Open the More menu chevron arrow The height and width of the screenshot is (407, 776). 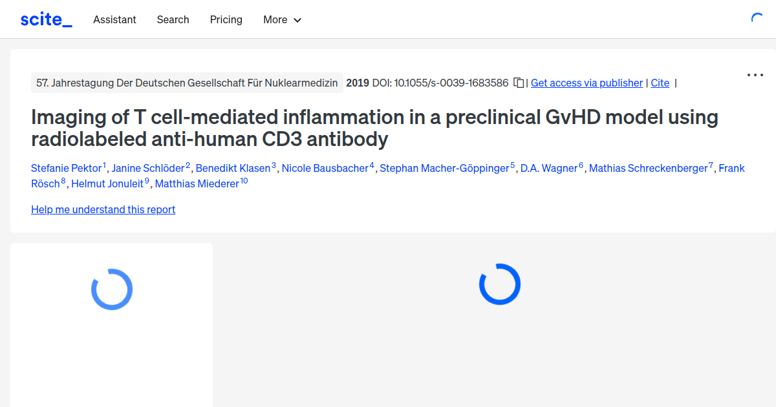click(x=297, y=20)
